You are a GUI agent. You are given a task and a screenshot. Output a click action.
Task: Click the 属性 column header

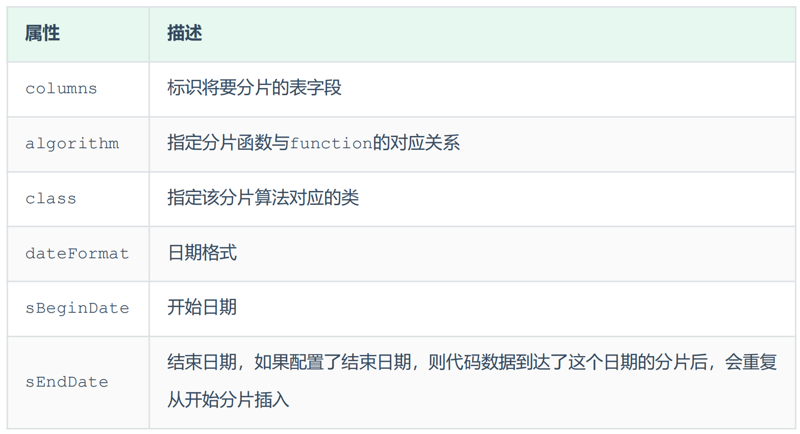click(x=42, y=34)
